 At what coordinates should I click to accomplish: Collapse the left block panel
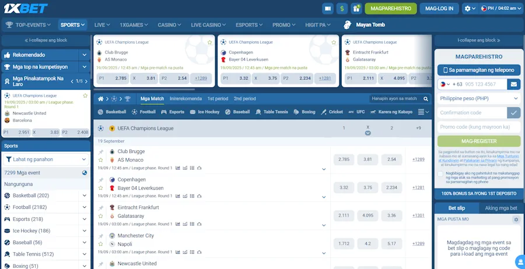click(x=46, y=40)
